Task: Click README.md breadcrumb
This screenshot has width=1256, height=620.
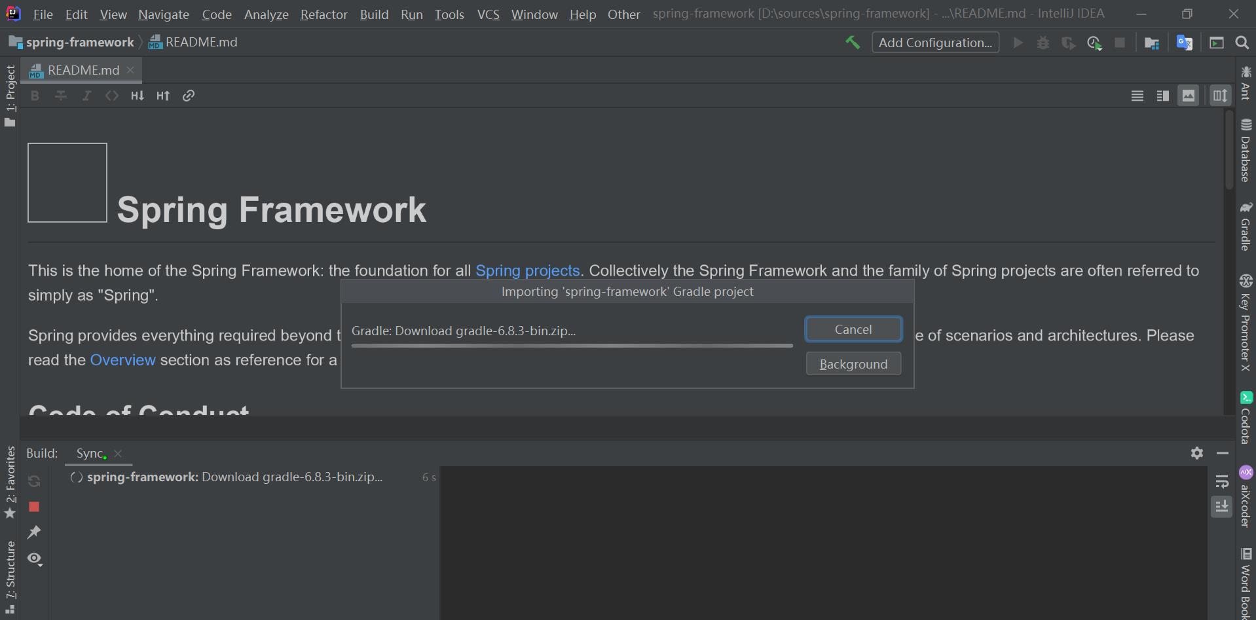Action: click(x=193, y=43)
